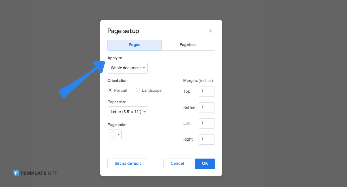Image resolution: width=347 pixels, height=187 pixels.
Task: Switch to the Pages tab
Action: (x=134, y=45)
